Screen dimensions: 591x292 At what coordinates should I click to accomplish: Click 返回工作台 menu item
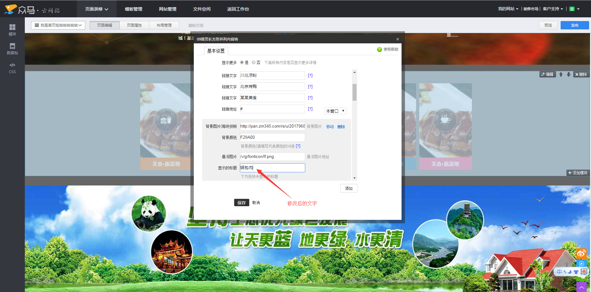click(x=238, y=9)
